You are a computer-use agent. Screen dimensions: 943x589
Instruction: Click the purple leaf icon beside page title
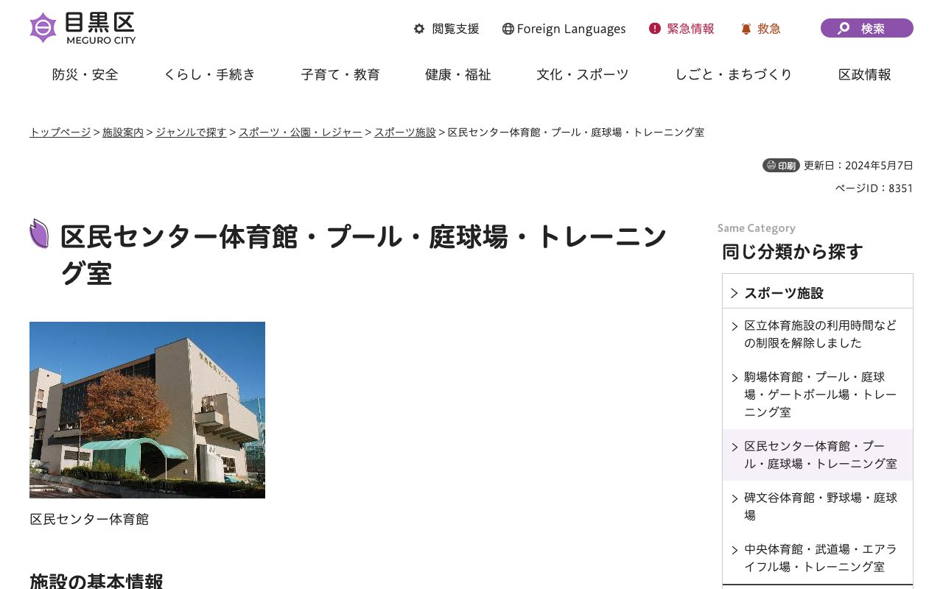click(x=39, y=233)
